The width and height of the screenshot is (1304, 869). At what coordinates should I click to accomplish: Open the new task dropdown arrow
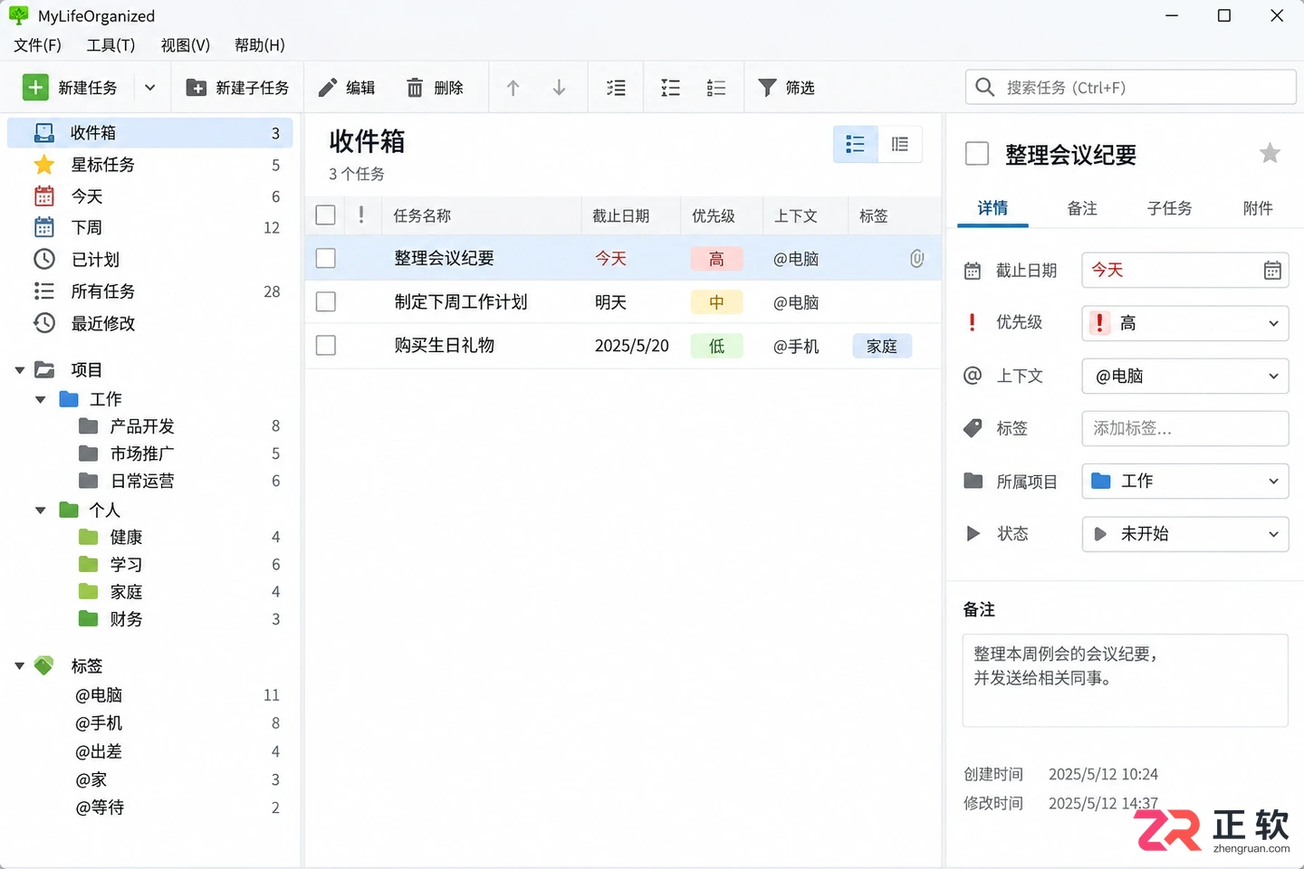click(x=150, y=88)
